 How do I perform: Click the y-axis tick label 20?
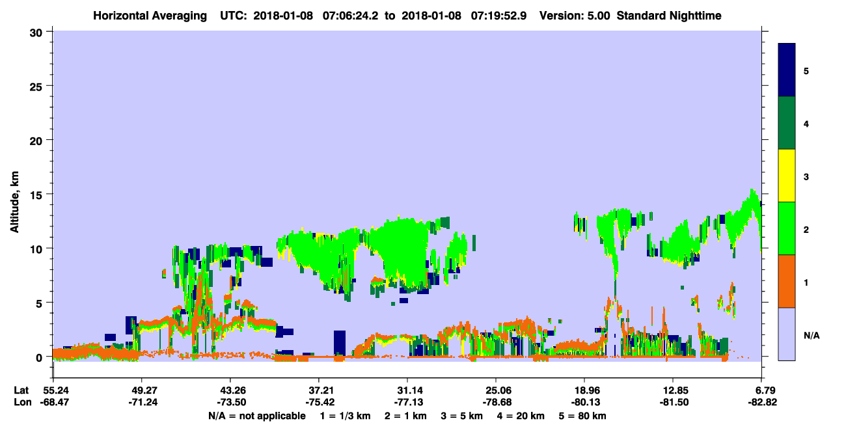(x=38, y=141)
